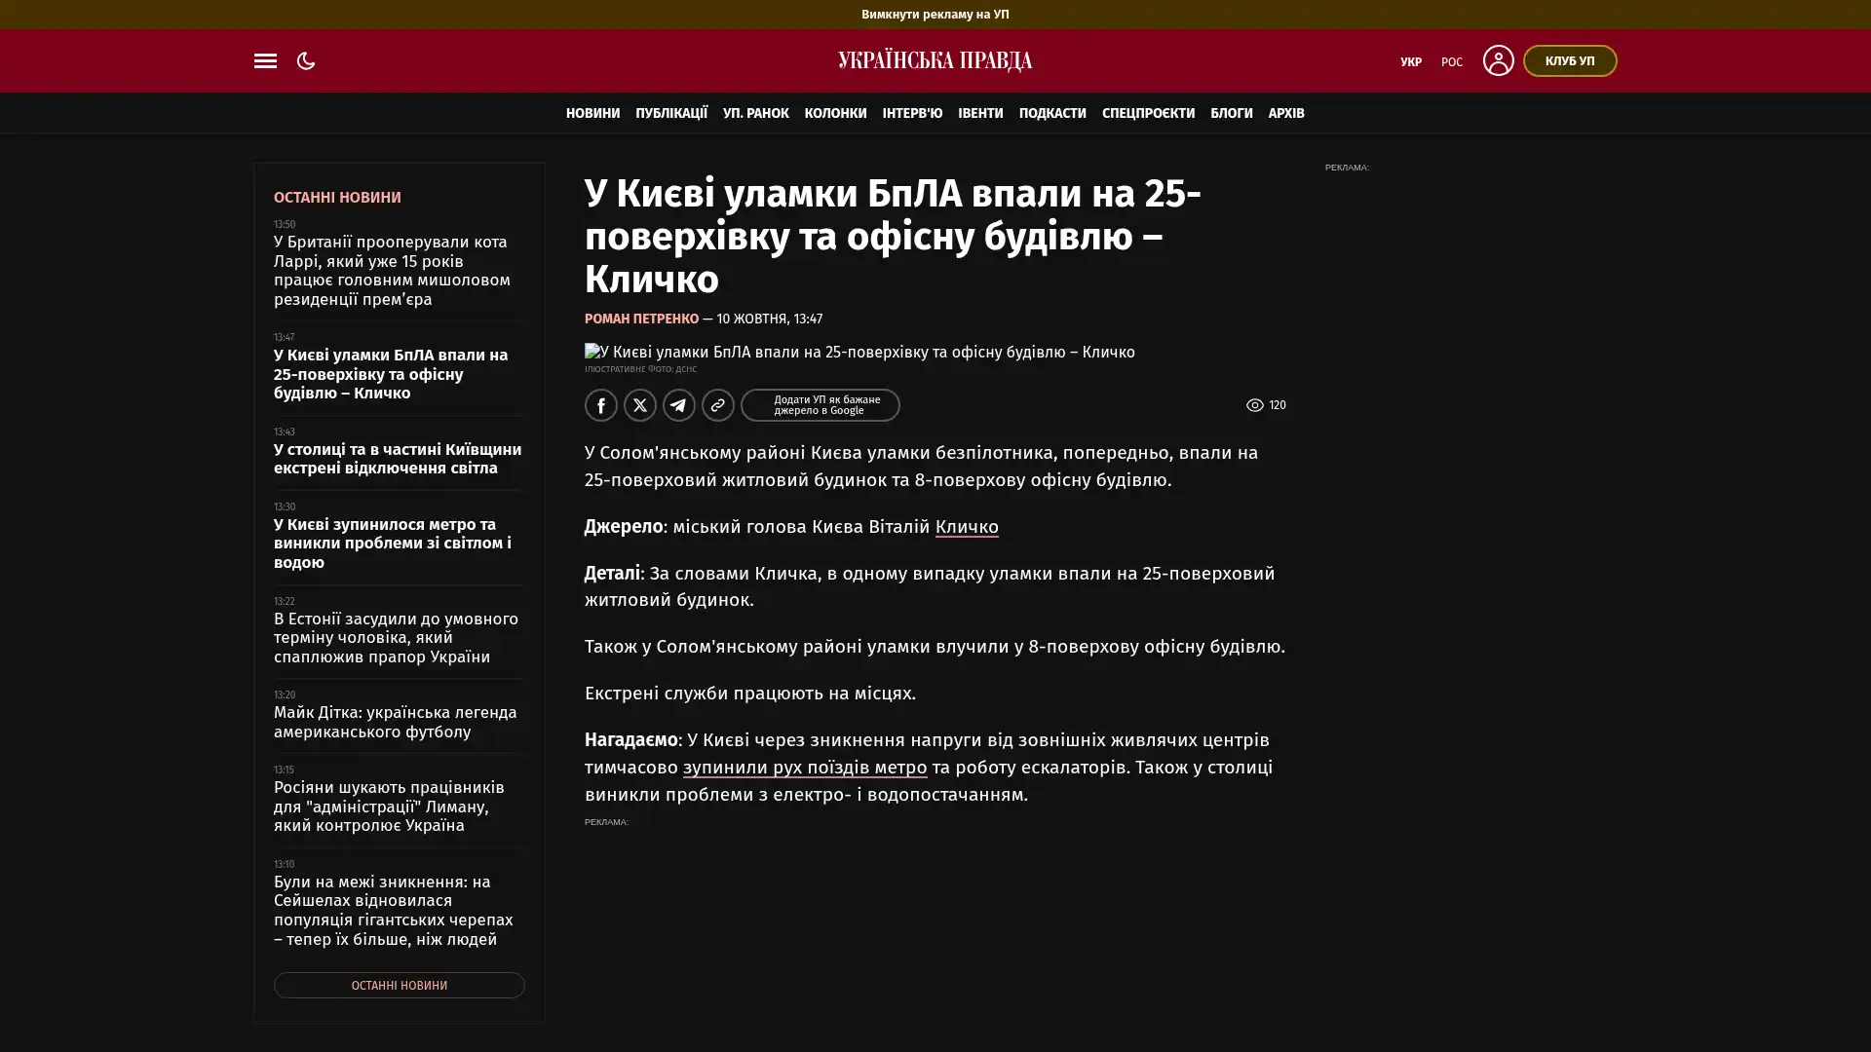Image resolution: width=1871 pixels, height=1052 pixels.
Task: Go to Українська правда homepage logo
Action: pos(935,60)
